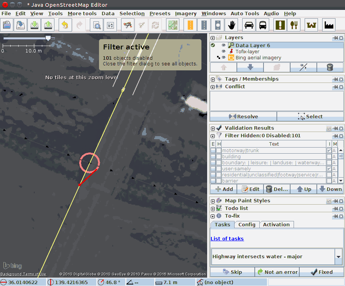Enable the building filter checkbox
Image resolution: width=345 pixels, height=286 pixels.
tap(213, 157)
